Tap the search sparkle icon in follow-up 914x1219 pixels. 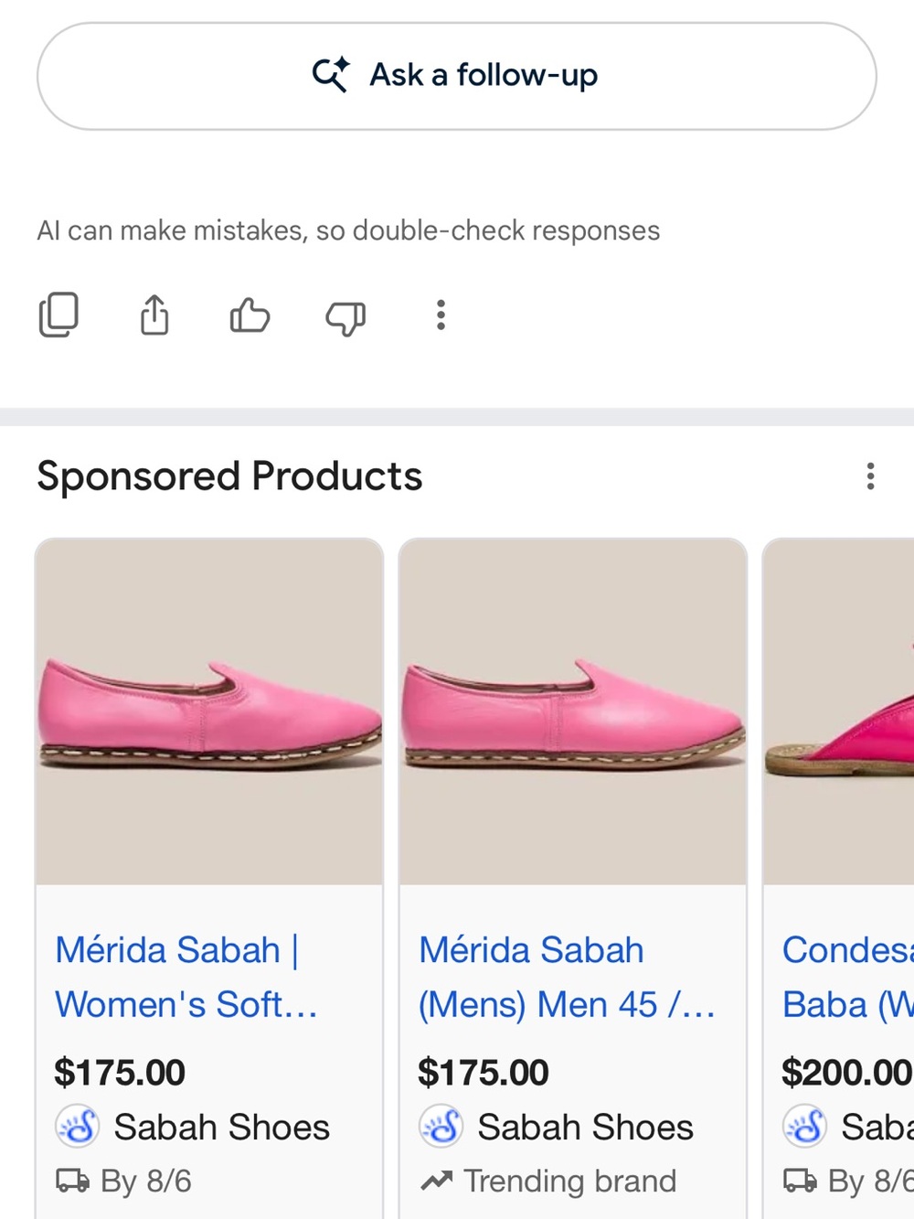tap(331, 74)
